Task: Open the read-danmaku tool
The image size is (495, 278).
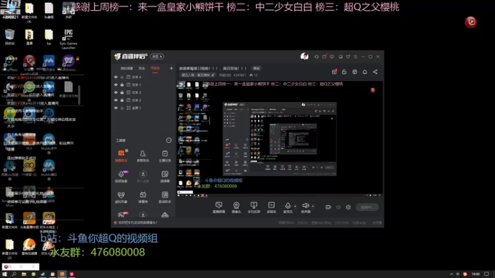Action: click(165, 177)
